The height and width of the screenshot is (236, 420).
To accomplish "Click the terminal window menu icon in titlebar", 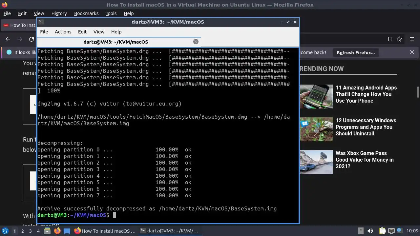I will click(41, 22).
